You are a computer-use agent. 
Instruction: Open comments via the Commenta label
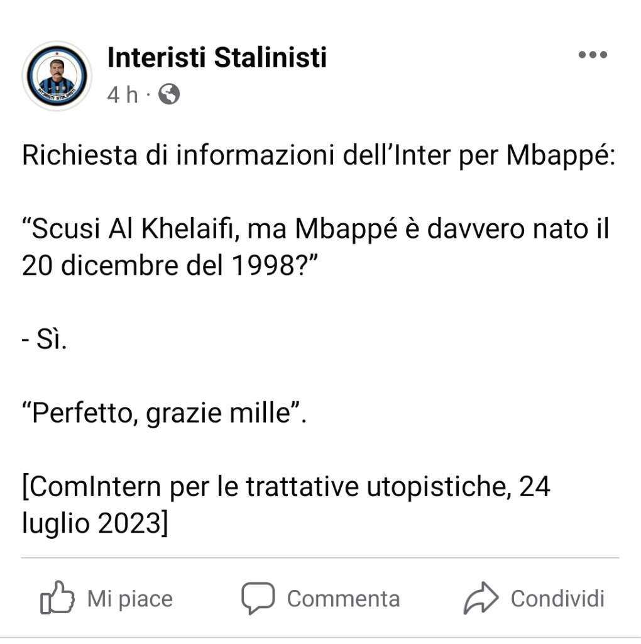[344, 599]
